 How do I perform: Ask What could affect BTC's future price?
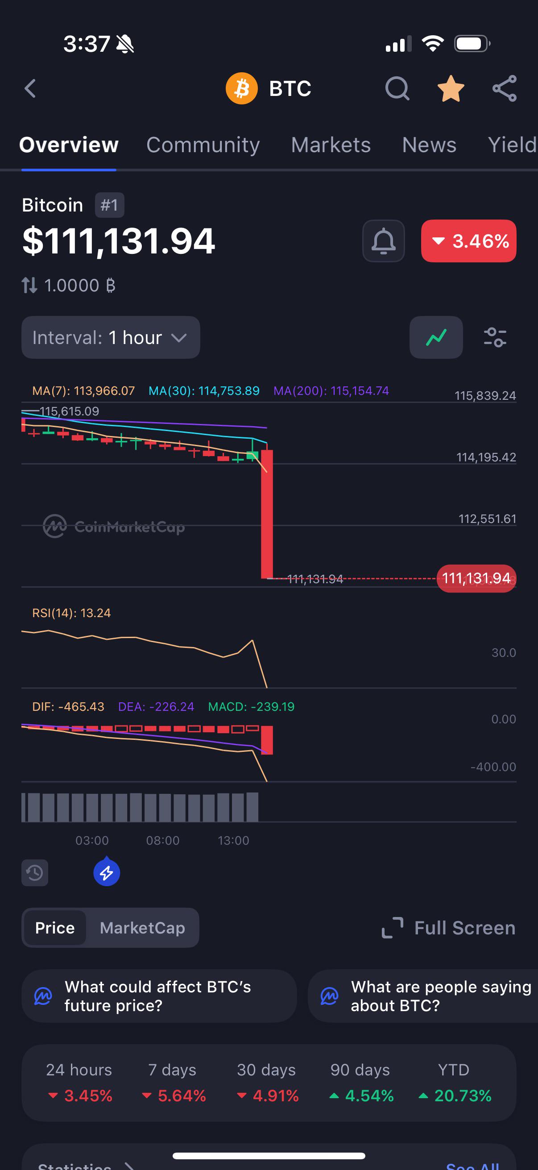(x=159, y=996)
